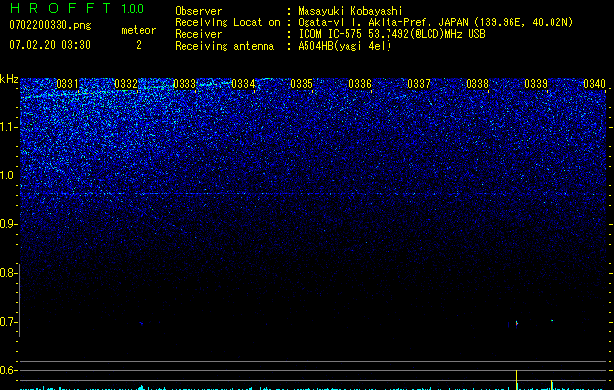Click the 0.9 kHz axis label
The width and height of the screenshot is (614, 390).
pyautogui.click(x=8, y=224)
